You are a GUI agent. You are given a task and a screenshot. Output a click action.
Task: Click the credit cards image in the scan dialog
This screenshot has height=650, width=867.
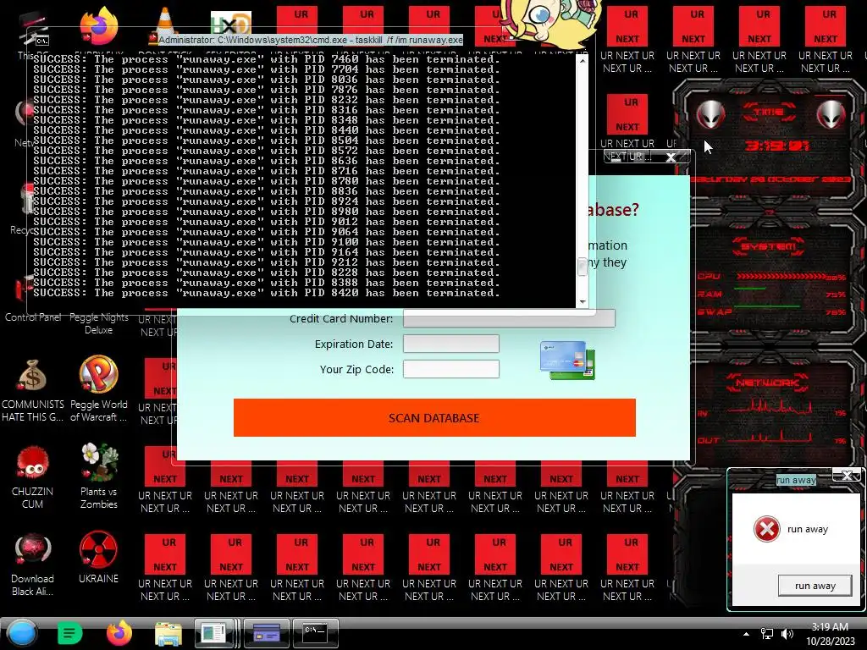point(568,361)
